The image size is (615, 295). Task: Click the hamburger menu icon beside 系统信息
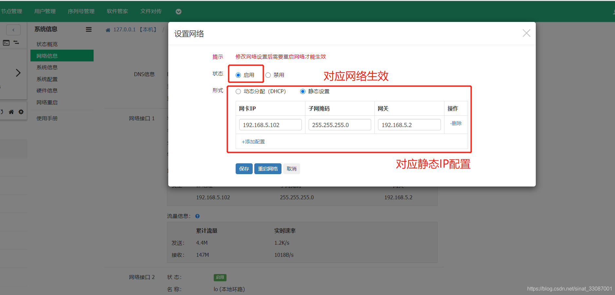89,29
